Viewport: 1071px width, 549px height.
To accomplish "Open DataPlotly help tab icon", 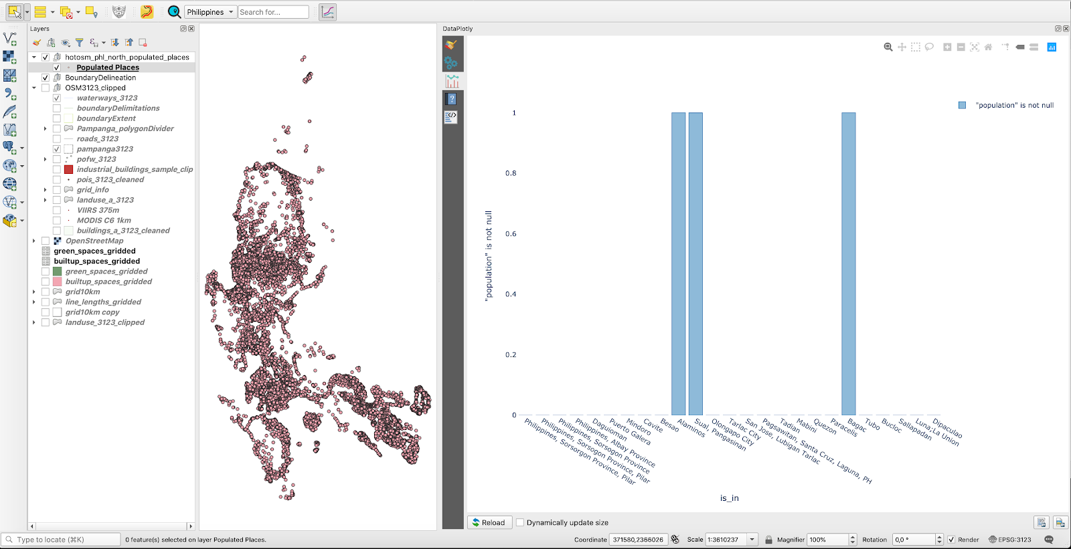I will pyautogui.click(x=452, y=99).
